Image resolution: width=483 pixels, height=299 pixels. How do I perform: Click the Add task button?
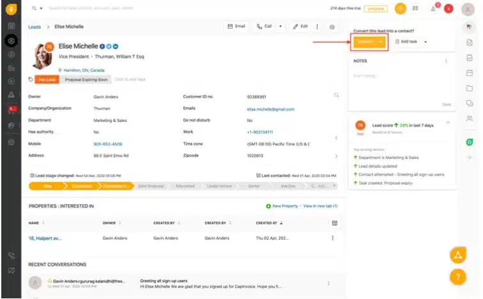(406, 42)
